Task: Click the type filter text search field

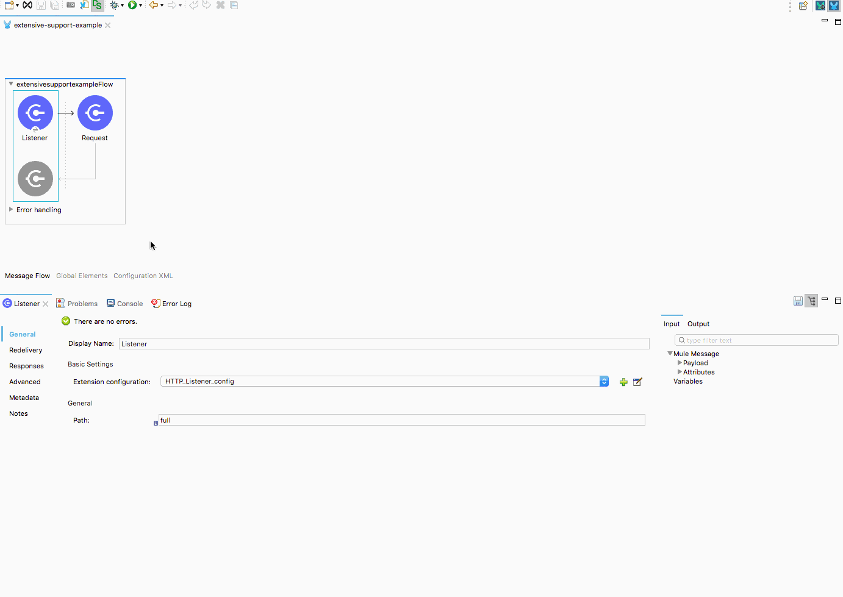Action: pos(756,340)
